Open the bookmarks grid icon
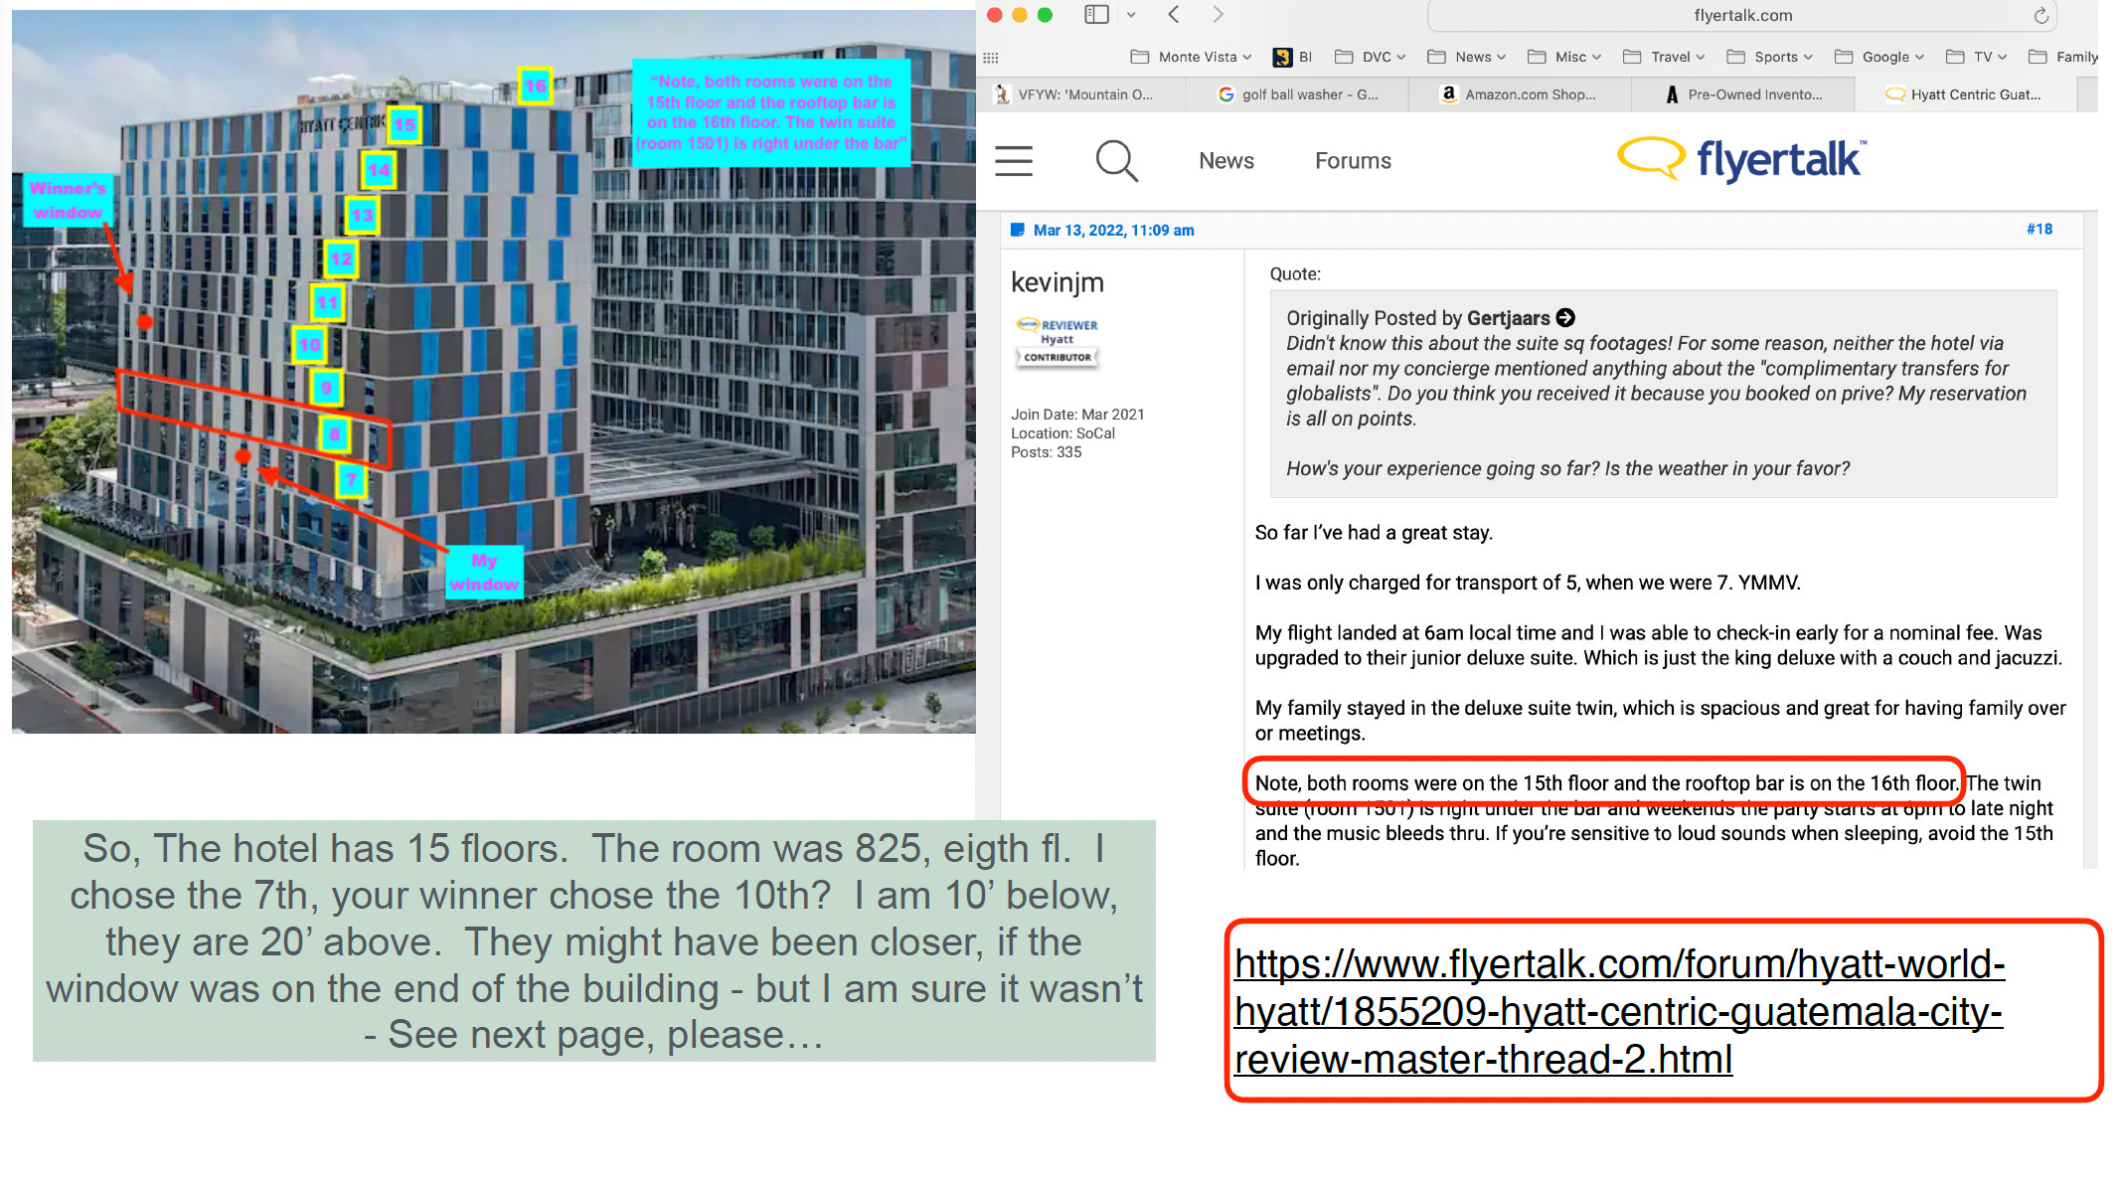 coord(990,58)
